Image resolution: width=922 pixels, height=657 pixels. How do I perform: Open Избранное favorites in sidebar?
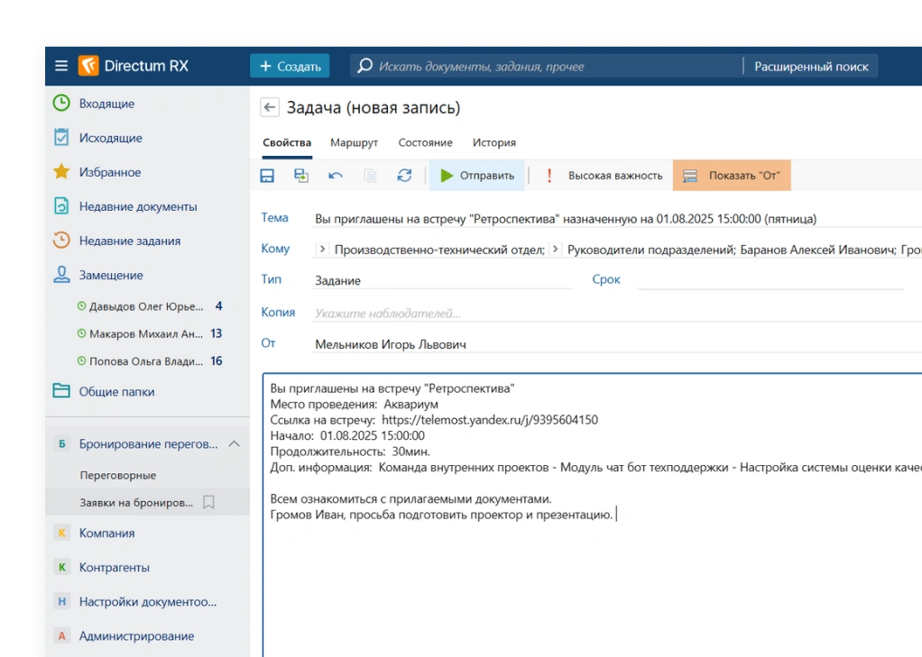click(109, 172)
